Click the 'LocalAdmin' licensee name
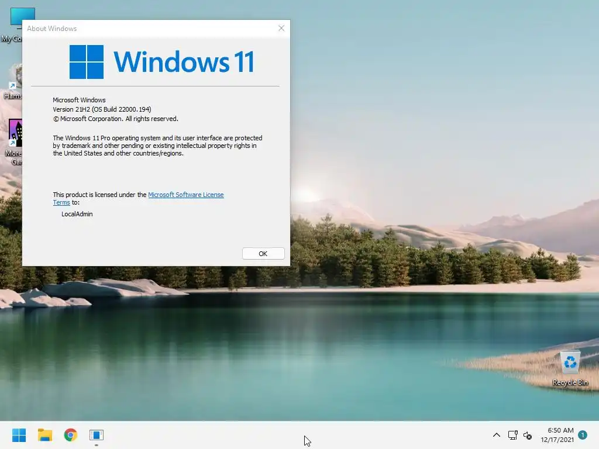This screenshot has width=599, height=449. [x=77, y=214]
